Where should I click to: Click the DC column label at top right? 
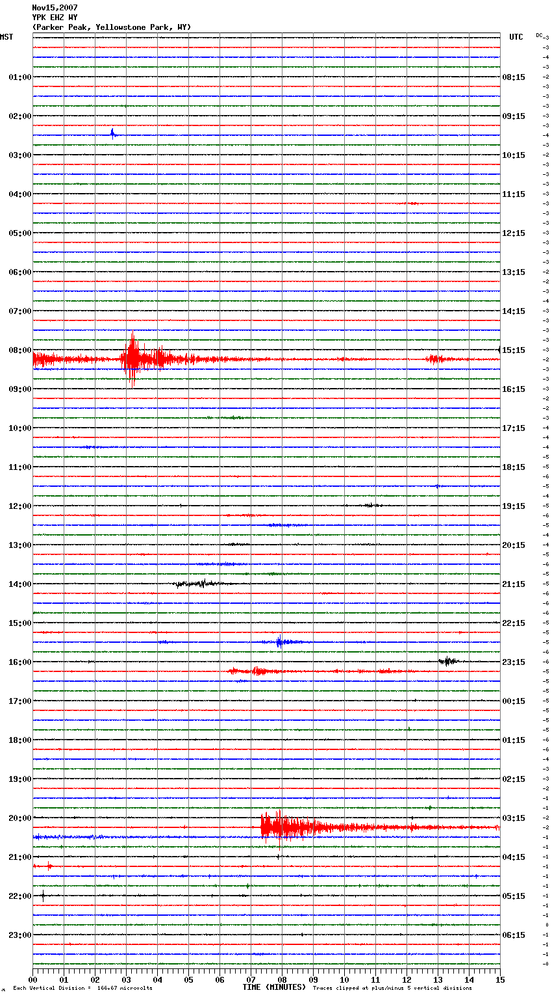[x=539, y=35]
